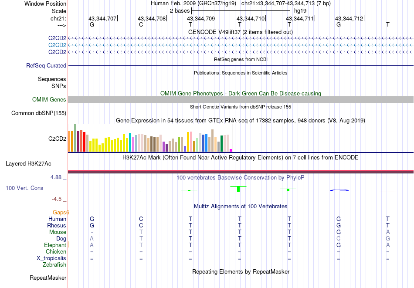Click Repeating Elements by RepeatMasker title
This screenshot has height=288, width=414.
(x=241, y=271)
